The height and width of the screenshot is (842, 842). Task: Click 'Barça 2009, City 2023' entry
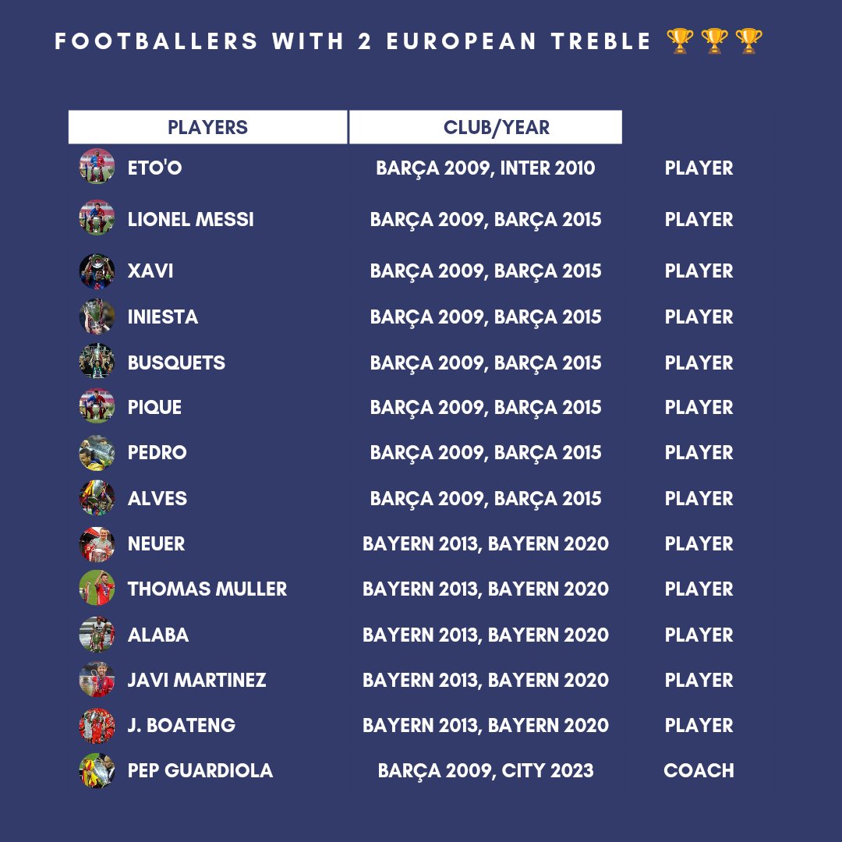(x=486, y=771)
